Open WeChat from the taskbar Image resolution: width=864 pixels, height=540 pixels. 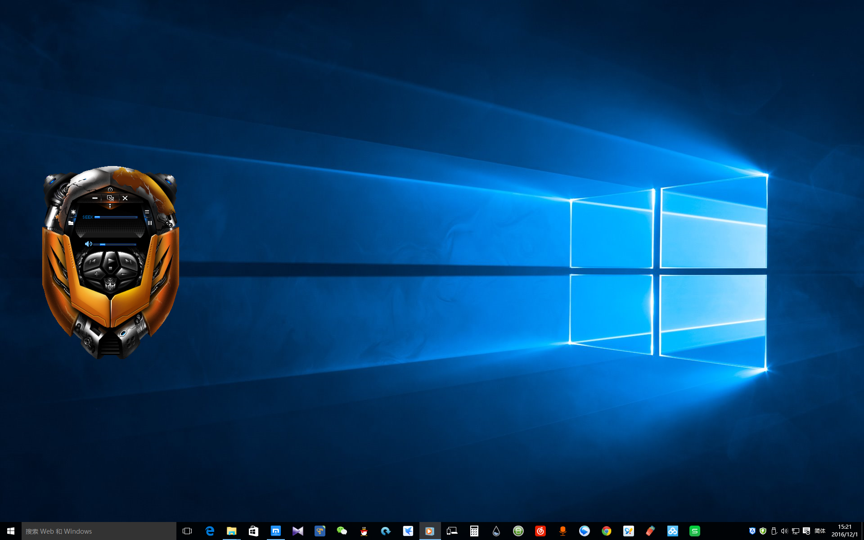click(342, 531)
